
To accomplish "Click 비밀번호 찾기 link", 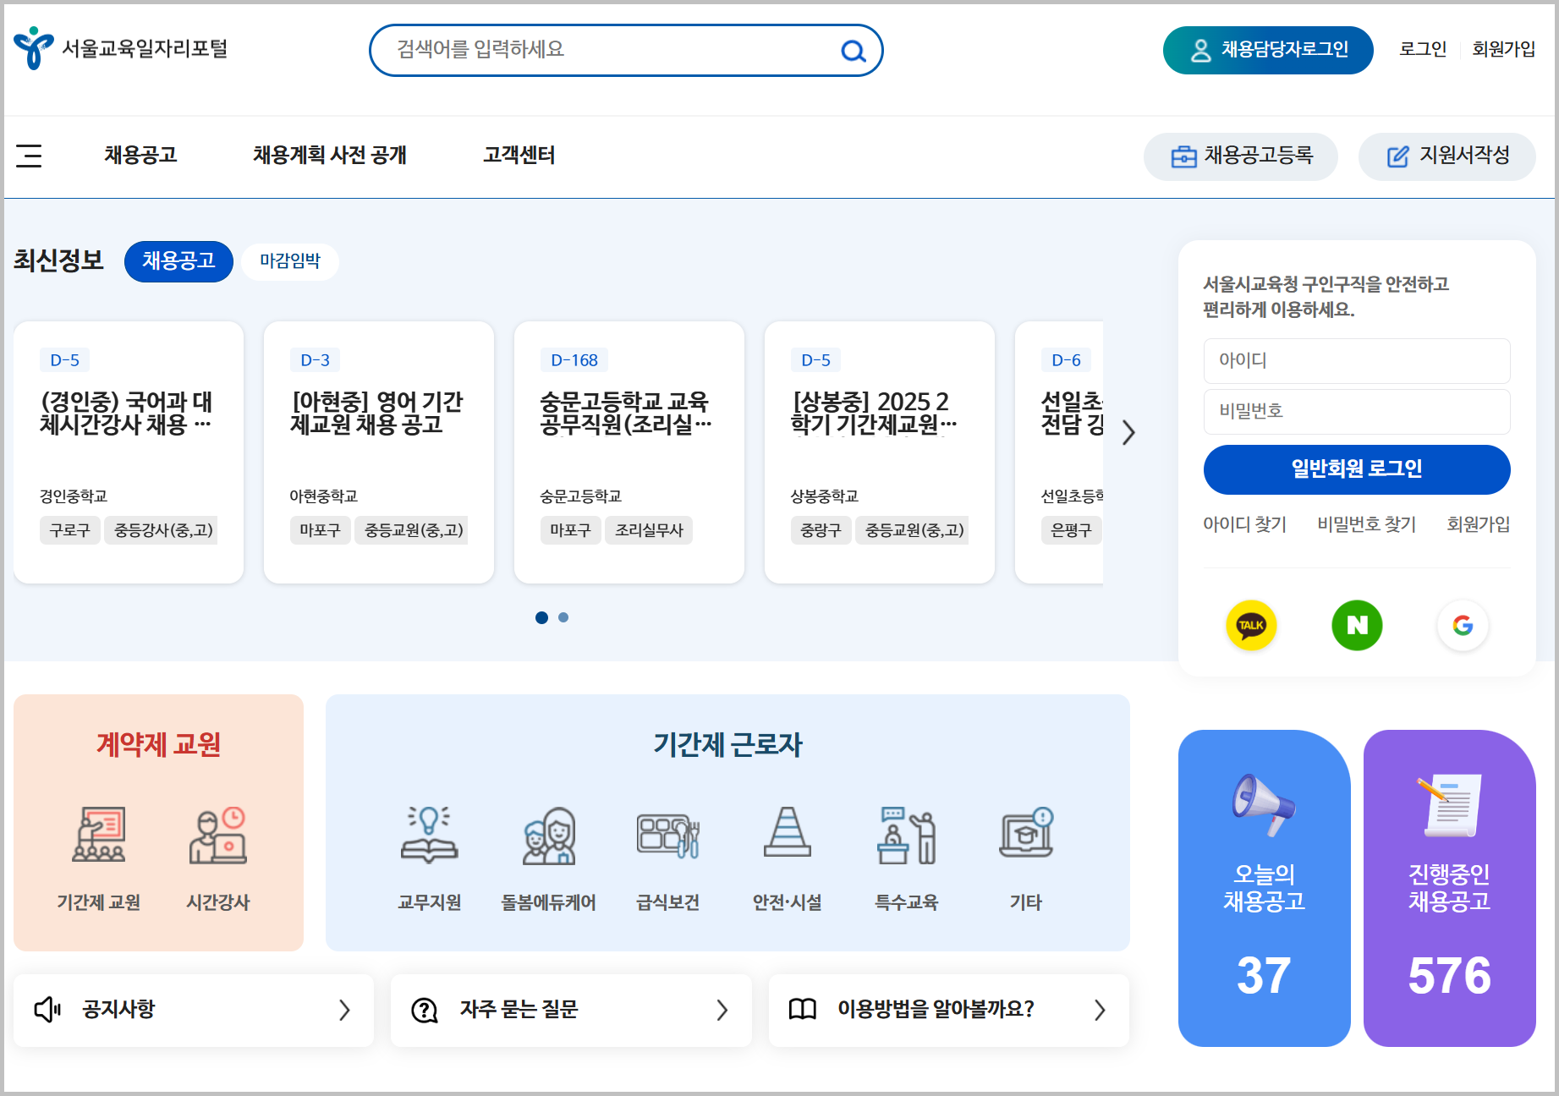I will pyautogui.click(x=1366, y=524).
